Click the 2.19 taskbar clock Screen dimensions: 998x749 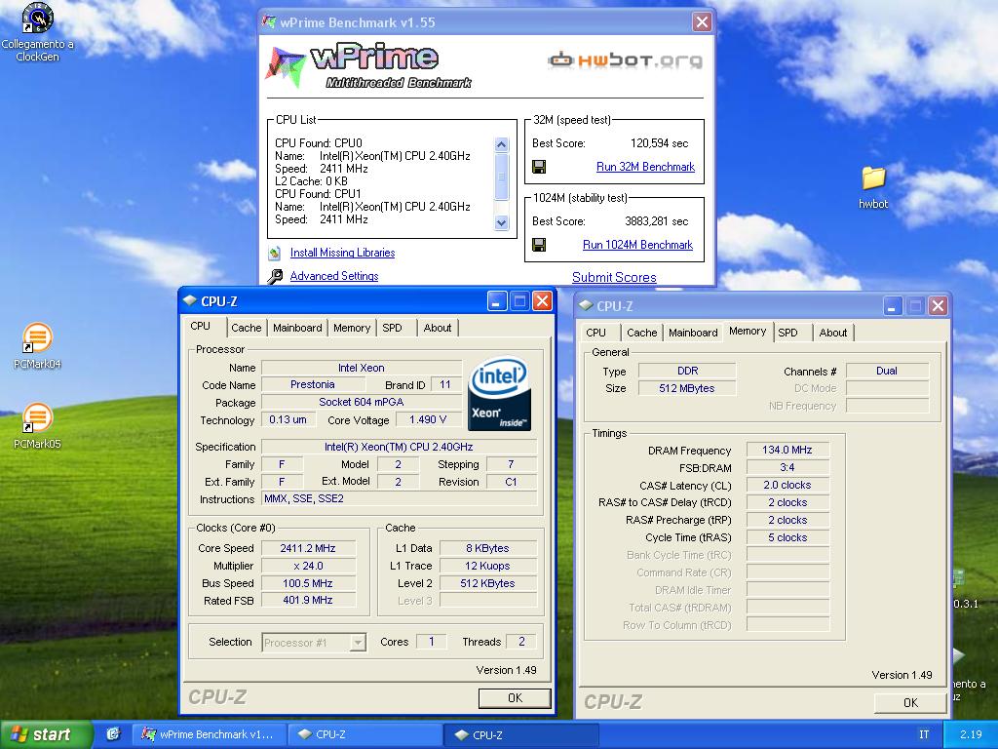click(x=971, y=734)
